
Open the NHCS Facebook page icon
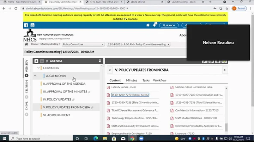[x=26, y=25]
